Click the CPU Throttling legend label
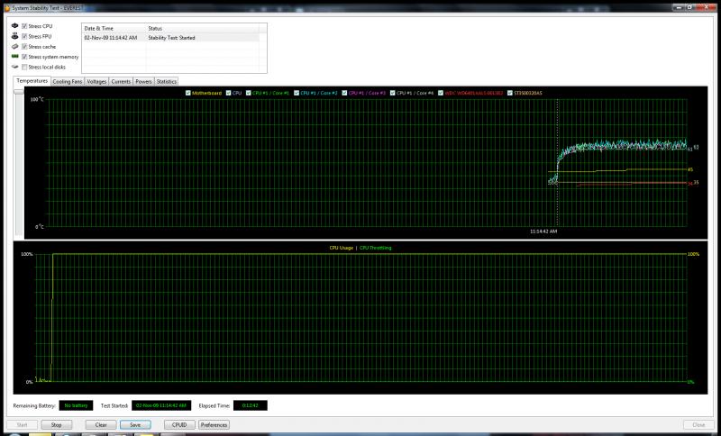 (375, 248)
